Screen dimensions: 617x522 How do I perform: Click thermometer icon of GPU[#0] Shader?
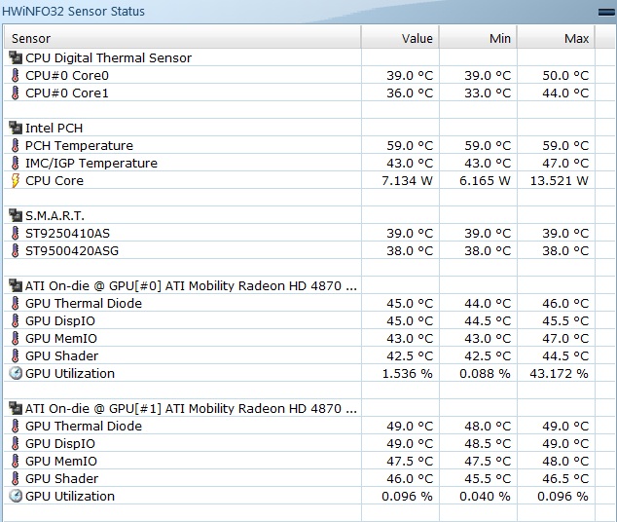[x=15, y=355]
